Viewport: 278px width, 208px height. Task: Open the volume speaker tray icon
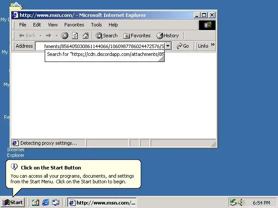(x=241, y=202)
